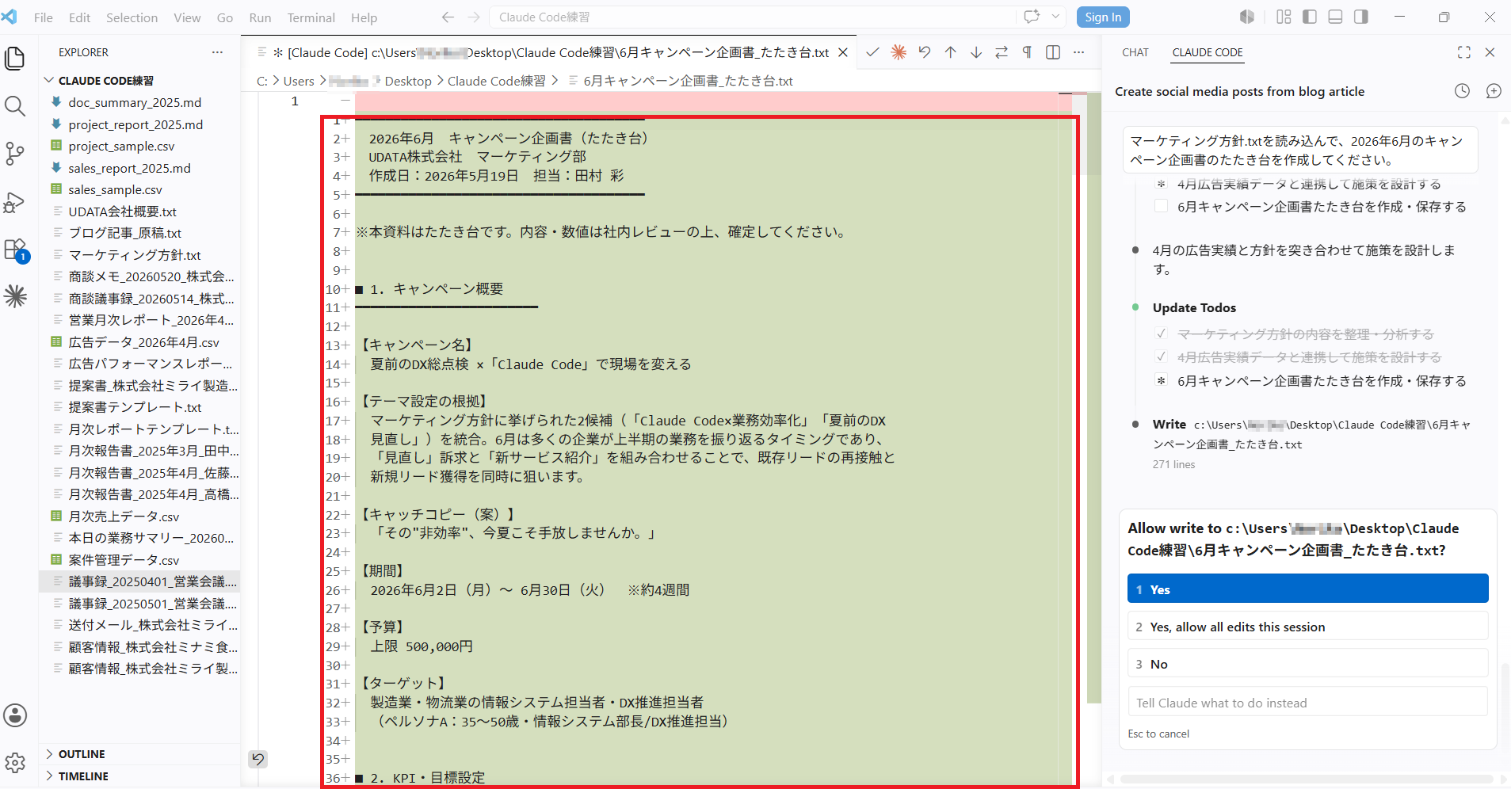Customize layout icon in title bar
The image size is (1511, 789).
tap(1284, 17)
